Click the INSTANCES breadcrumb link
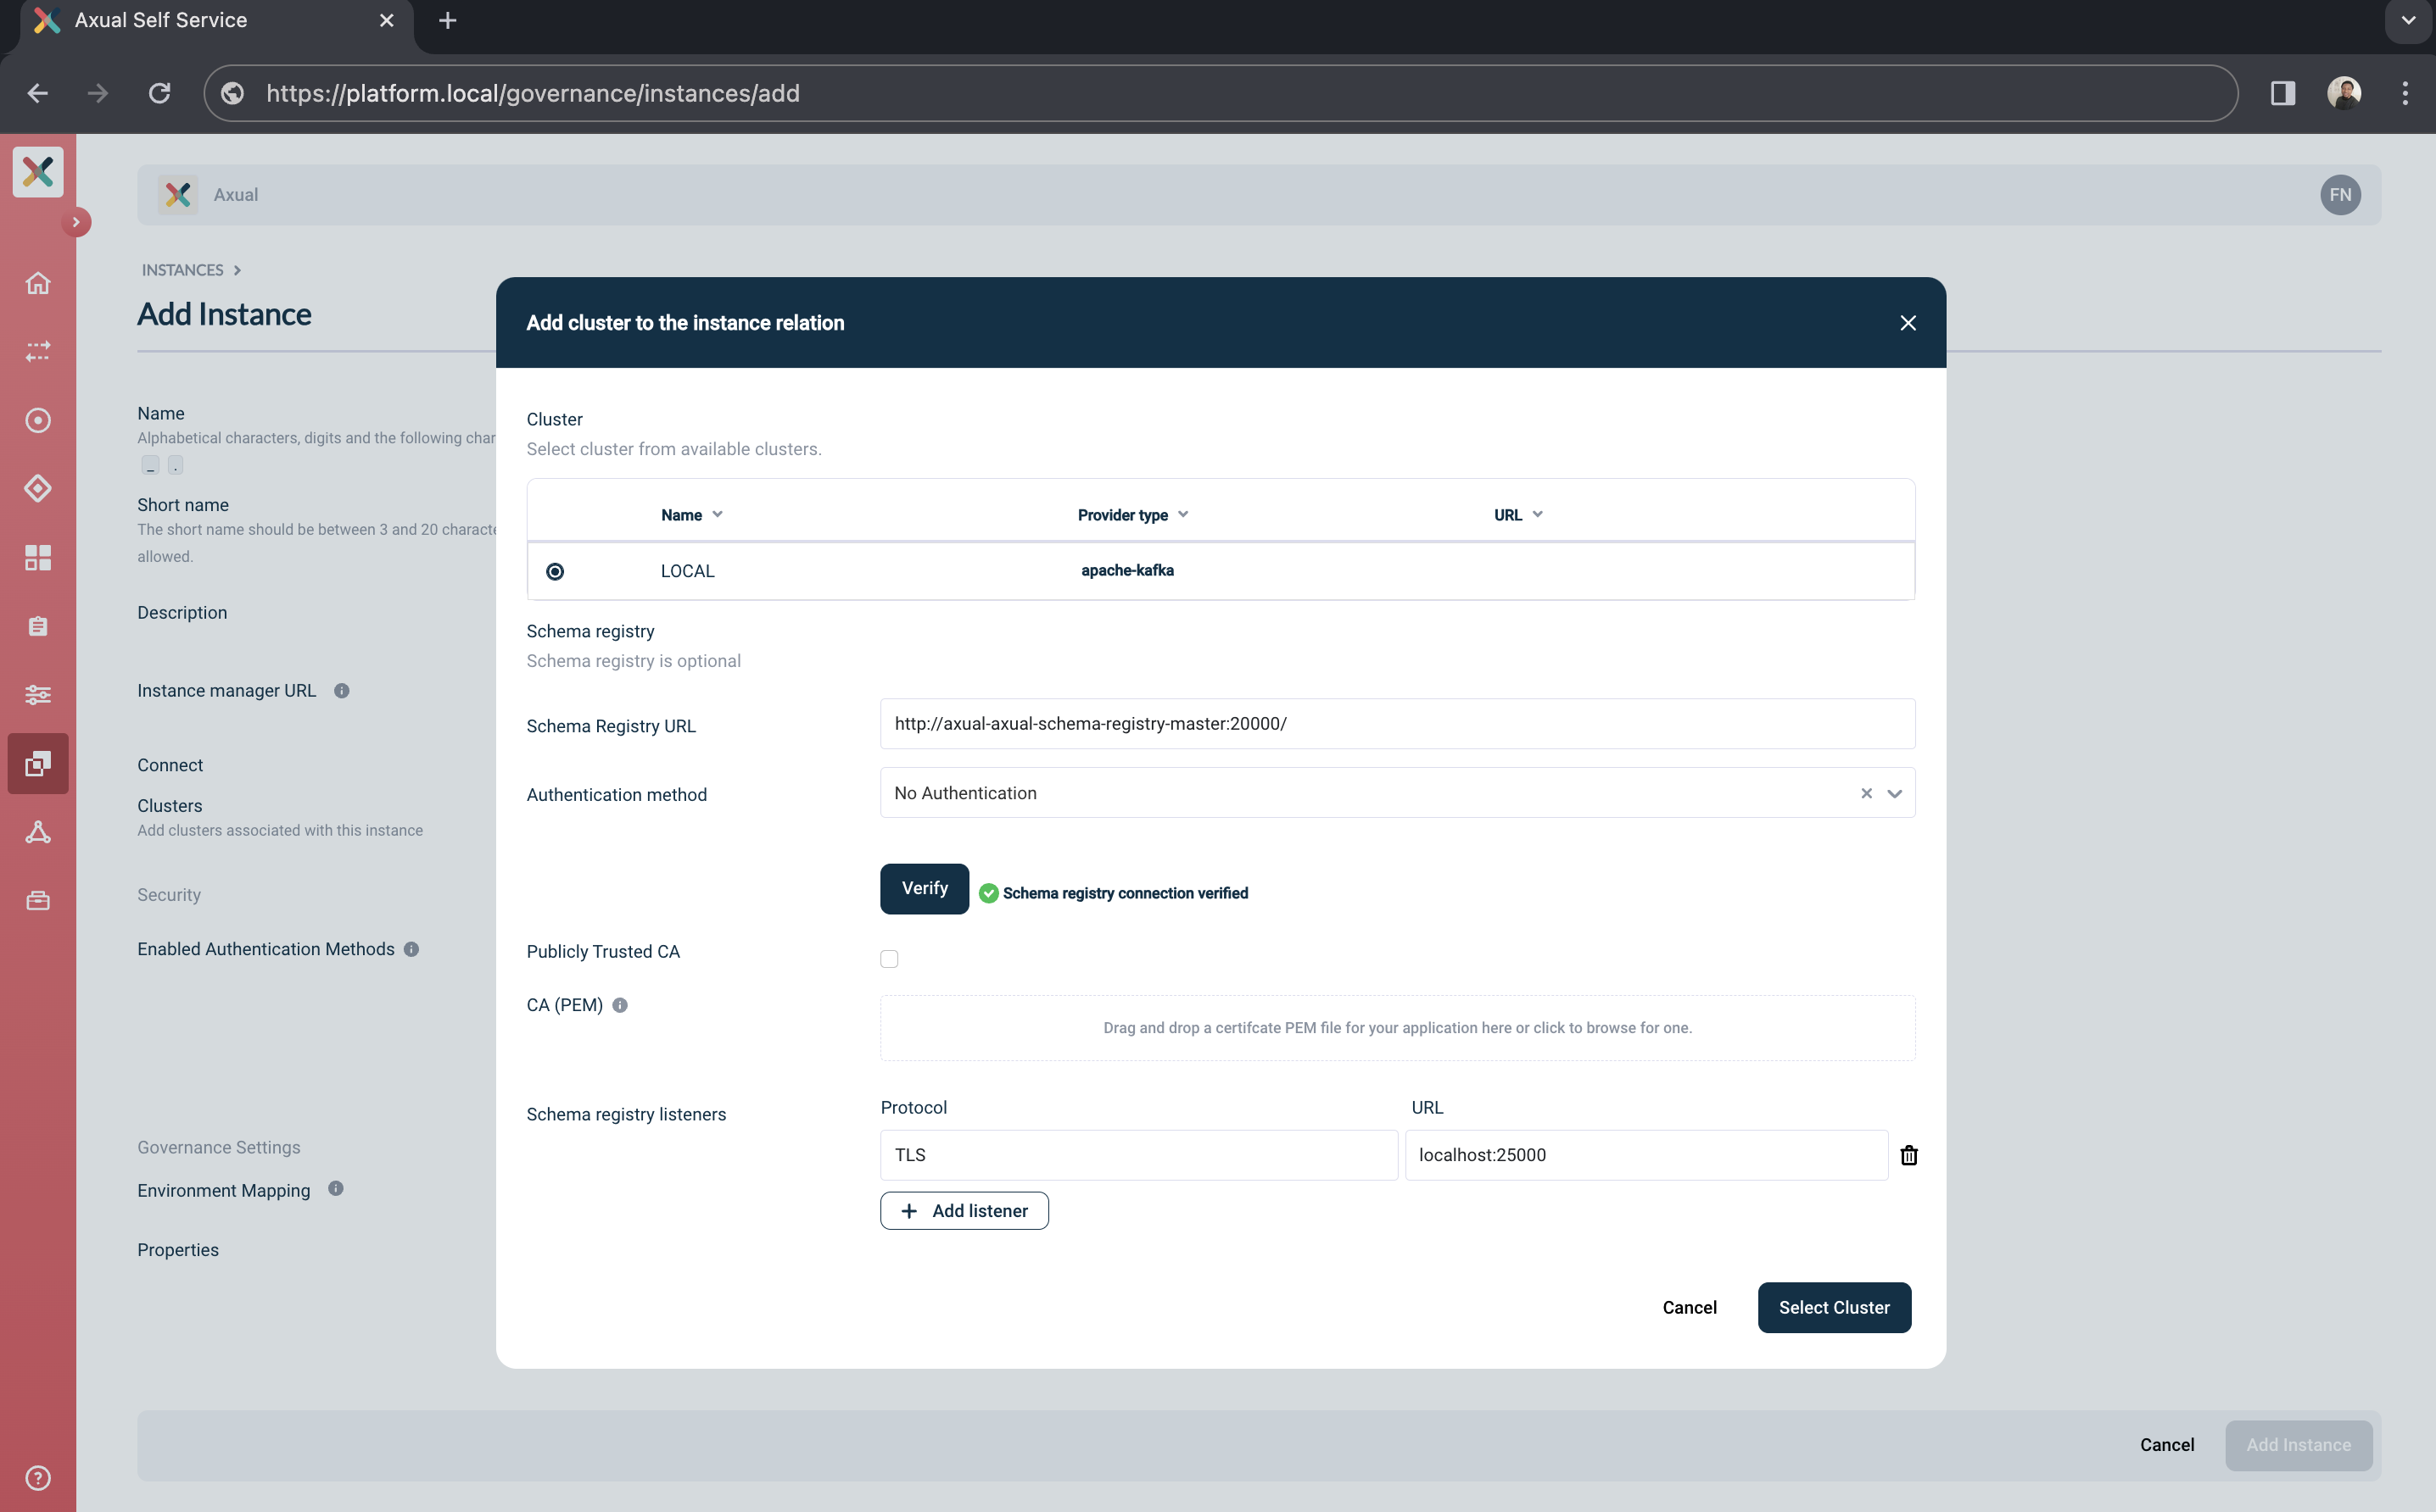 click(182, 270)
